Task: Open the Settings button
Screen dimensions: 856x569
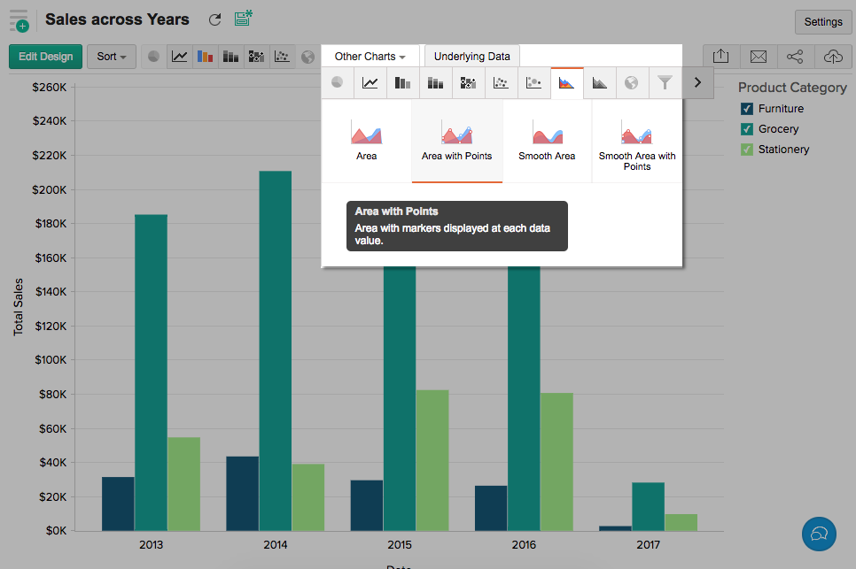Action: click(x=822, y=22)
